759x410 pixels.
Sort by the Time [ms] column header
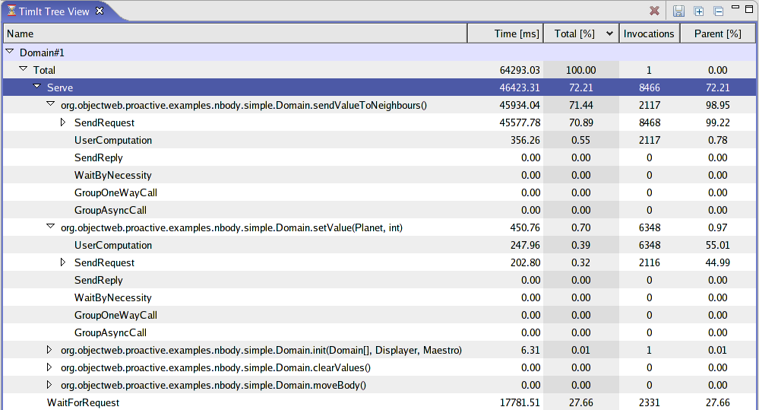click(505, 33)
